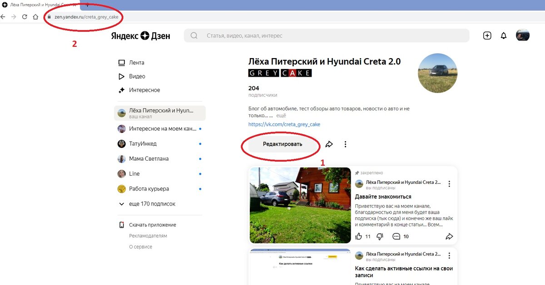Viewport: 545px width, 285px height.
Task: Open the second post's screenshot thumbnail
Action: click(300, 267)
